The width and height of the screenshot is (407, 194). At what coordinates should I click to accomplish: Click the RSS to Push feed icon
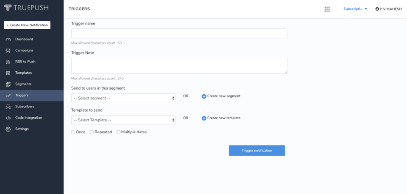(8, 62)
